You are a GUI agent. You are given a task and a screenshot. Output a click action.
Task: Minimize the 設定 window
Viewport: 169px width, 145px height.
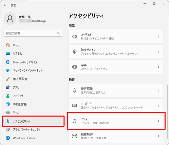[x=145, y=4]
